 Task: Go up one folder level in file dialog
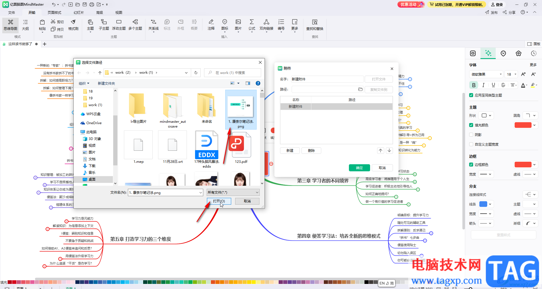(100, 73)
